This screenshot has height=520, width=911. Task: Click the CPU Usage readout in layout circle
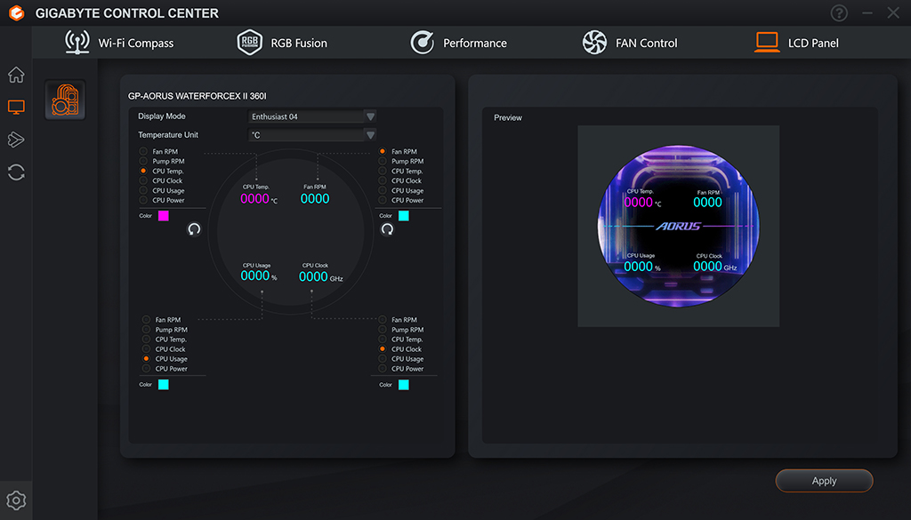[259, 273]
